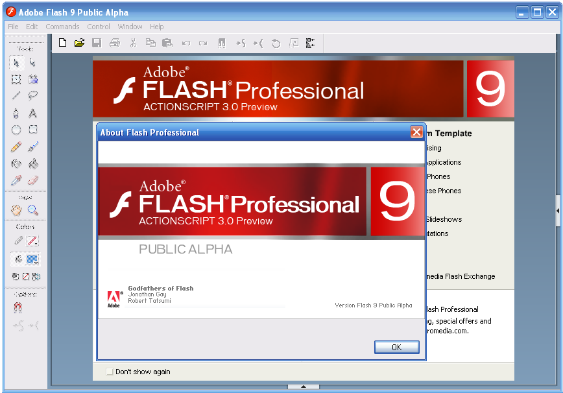Click the Rotate and Skew toolbar icon
Screen dimensions: 563x393
click(x=276, y=43)
